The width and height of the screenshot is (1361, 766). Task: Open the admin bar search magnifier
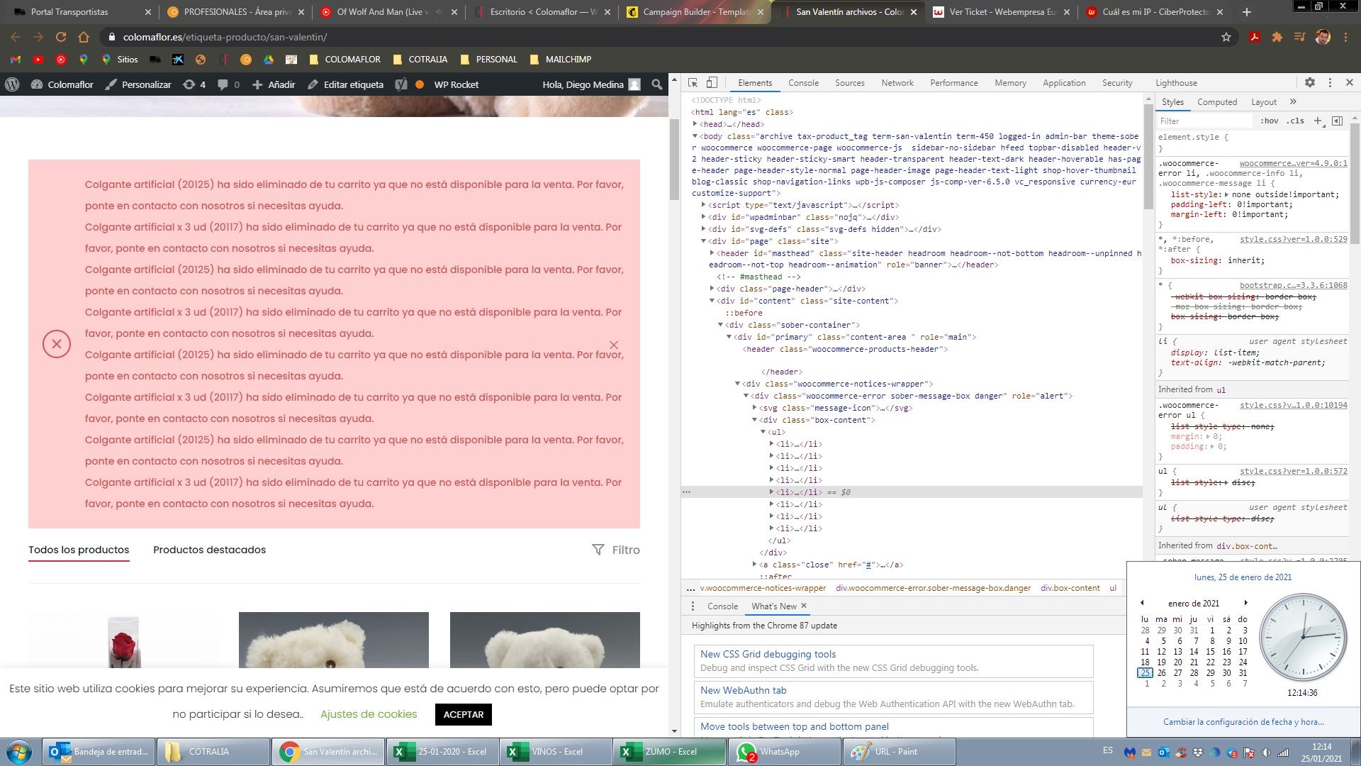click(657, 84)
